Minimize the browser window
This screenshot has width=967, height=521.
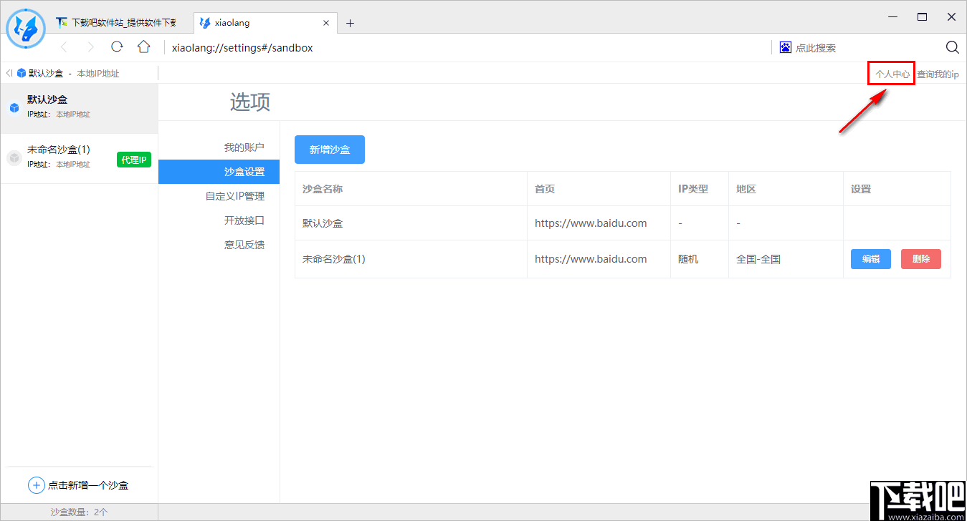pyautogui.click(x=893, y=16)
